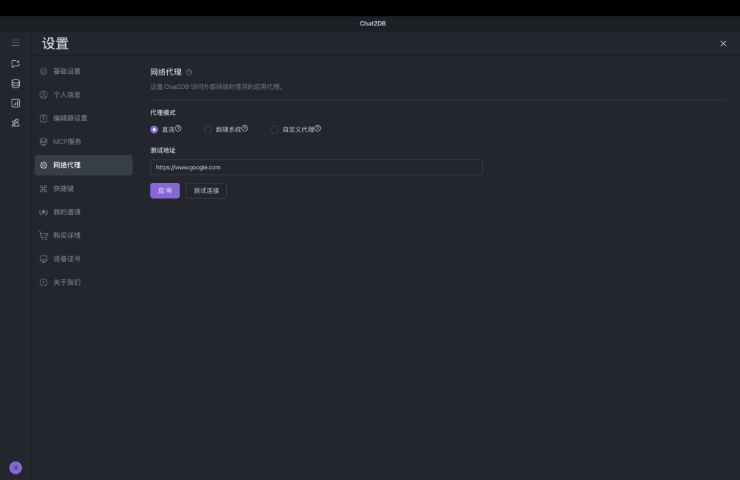Click the badge icon of 我的邀请
This screenshot has width=740, height=480.
coord(43,212)
